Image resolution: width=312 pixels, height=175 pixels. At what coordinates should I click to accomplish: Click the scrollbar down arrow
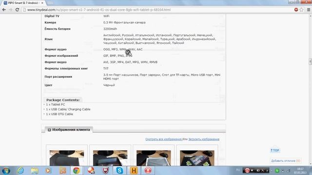(x=310, y=164)
